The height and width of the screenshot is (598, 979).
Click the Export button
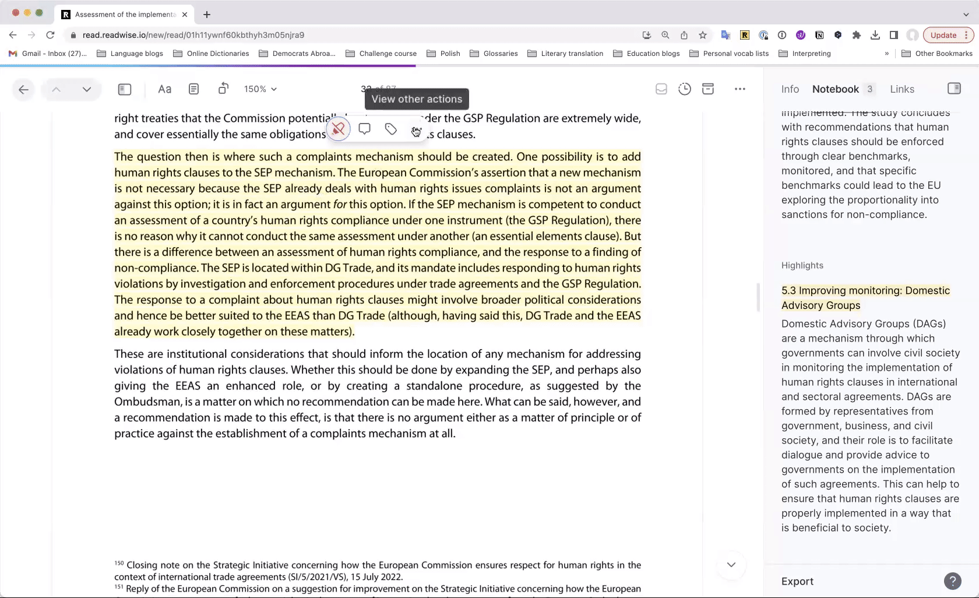click(797, 581)
